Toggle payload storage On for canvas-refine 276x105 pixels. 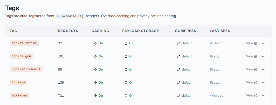129,43
